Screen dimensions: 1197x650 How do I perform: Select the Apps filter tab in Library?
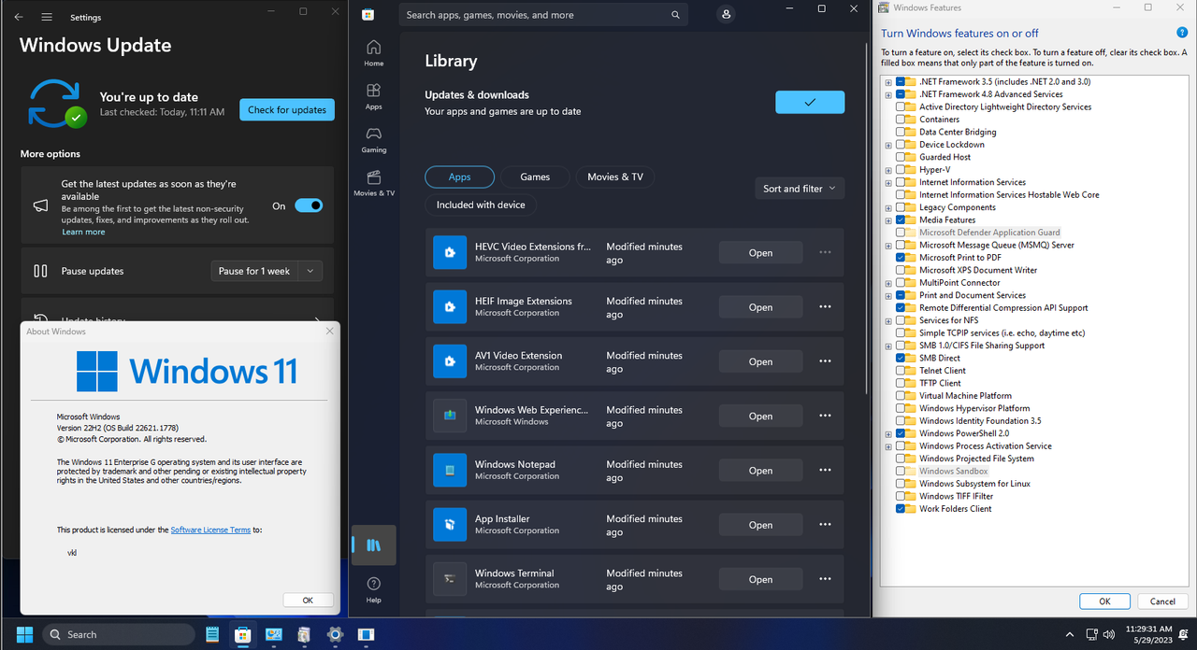coord(459,177)
